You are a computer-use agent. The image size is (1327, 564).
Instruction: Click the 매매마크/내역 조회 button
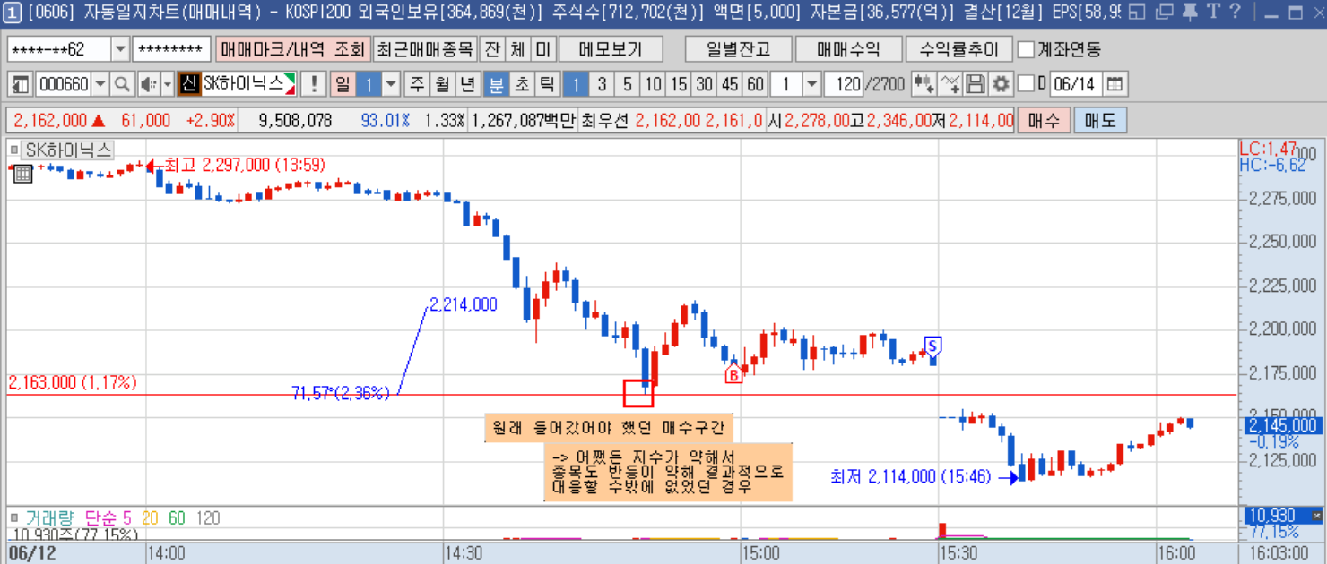292,49
